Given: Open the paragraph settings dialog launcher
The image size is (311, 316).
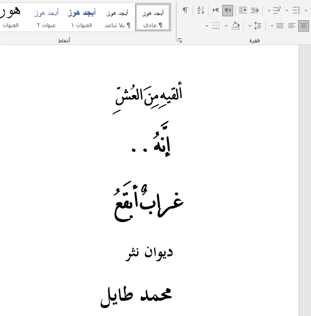Looking at the screenshot, I should pyautogui.click(x=180, y=41).
